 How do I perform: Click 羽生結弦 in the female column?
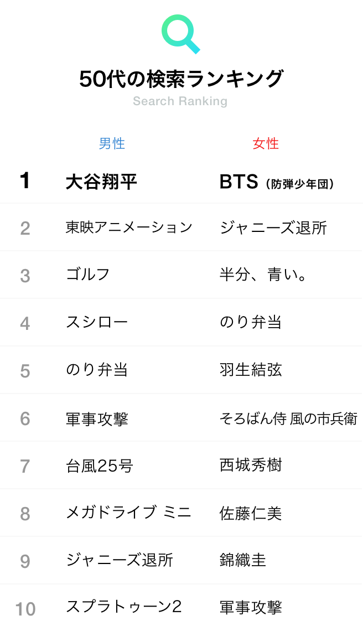(x=251, y=370)
